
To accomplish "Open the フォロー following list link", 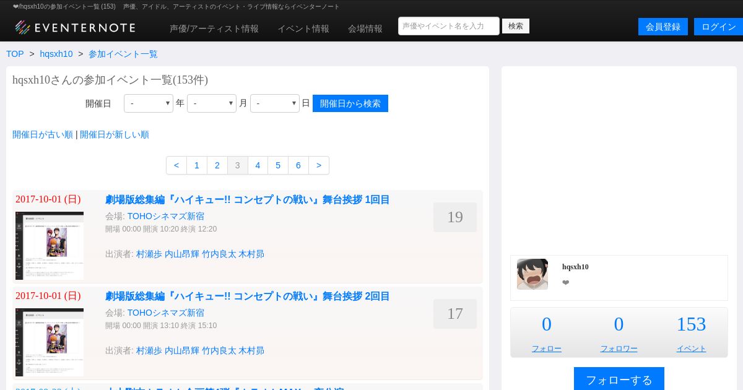I will click(x=547, y=349).
